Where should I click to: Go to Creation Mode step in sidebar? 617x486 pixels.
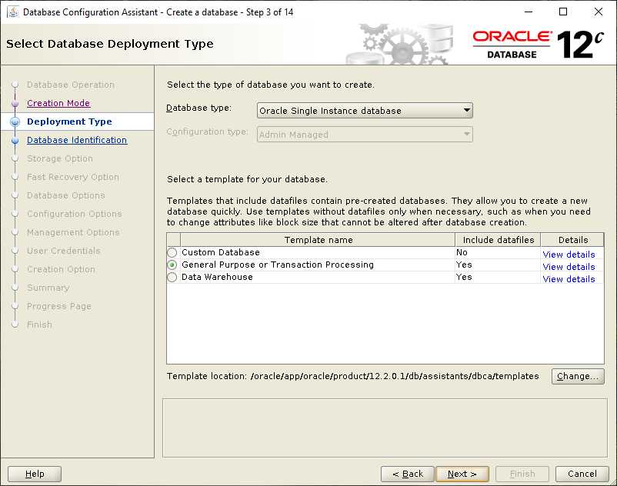[58, 103]
